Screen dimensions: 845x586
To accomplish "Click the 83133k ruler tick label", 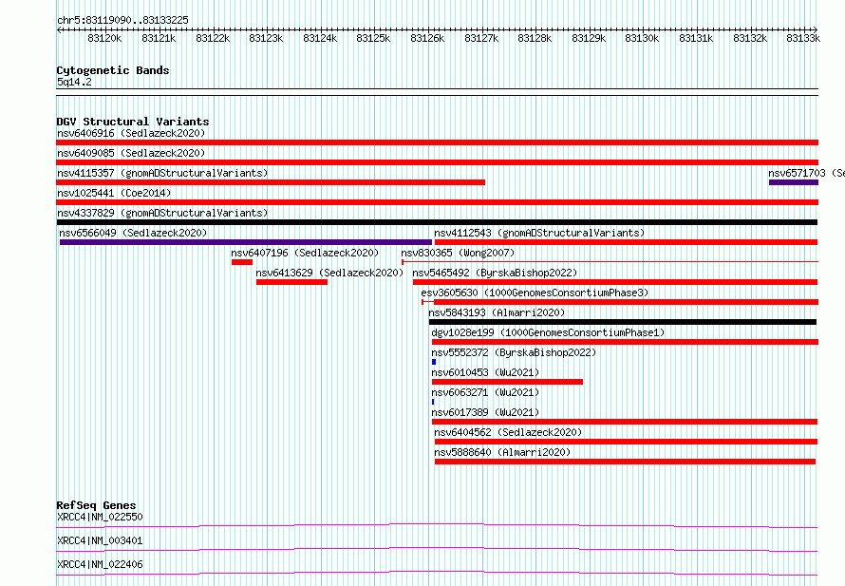I will pyautogui.click(x=803, y=38).
